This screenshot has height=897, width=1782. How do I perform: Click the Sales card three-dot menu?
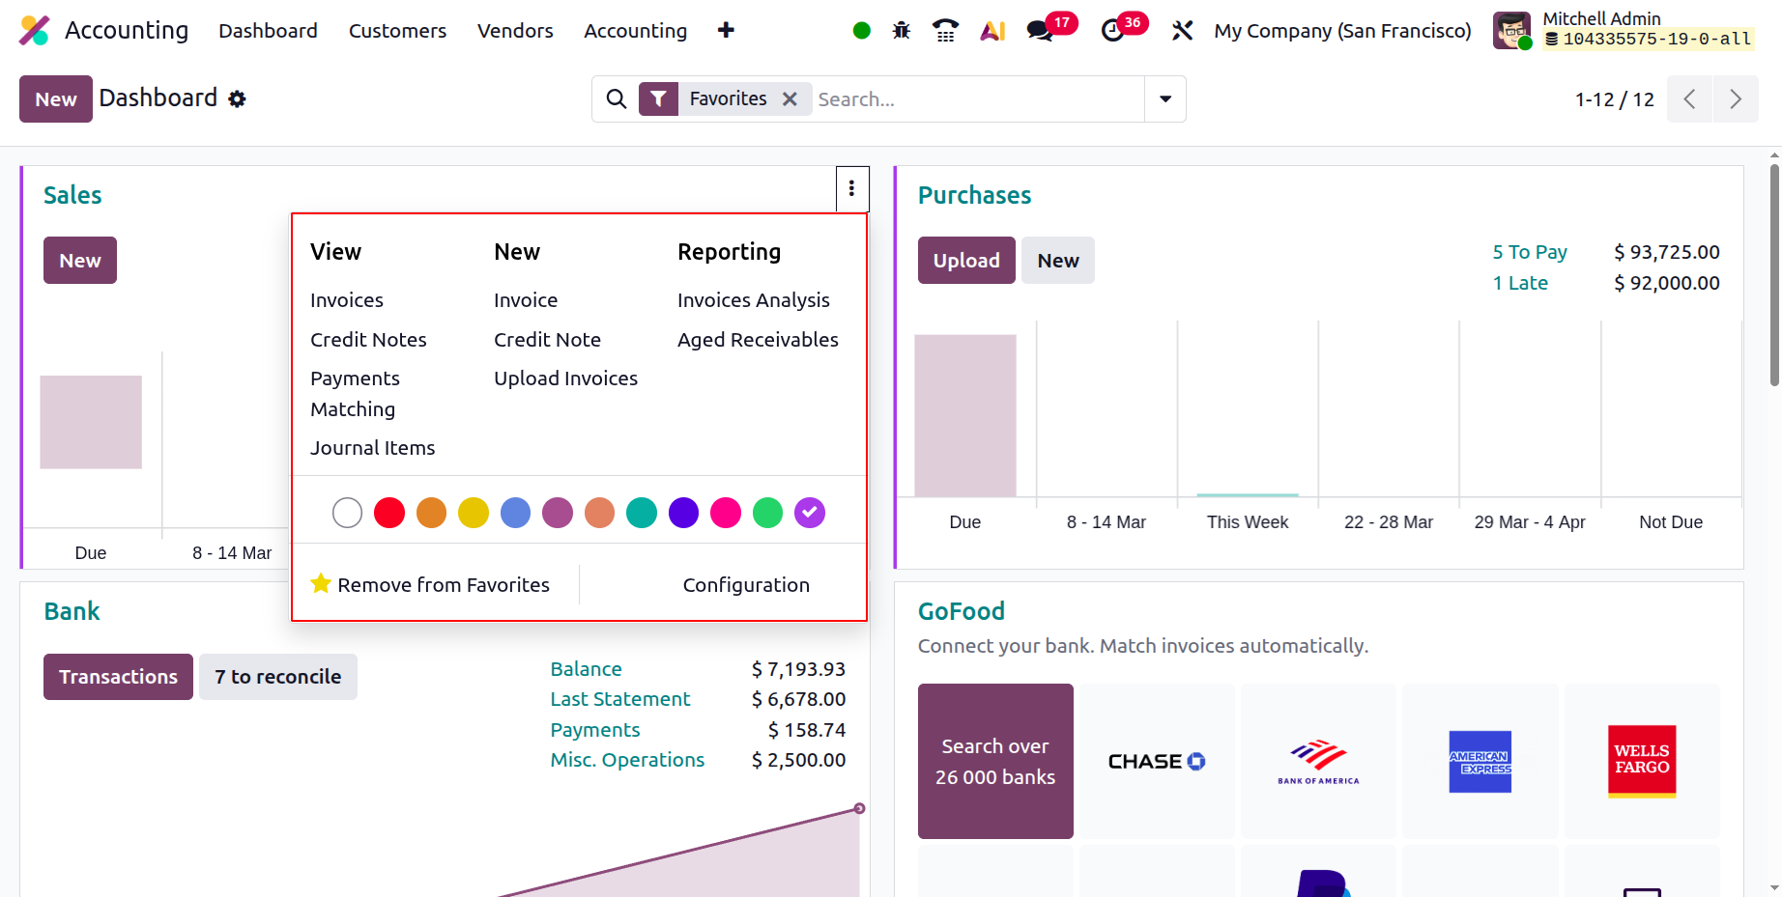pos(851,188)
